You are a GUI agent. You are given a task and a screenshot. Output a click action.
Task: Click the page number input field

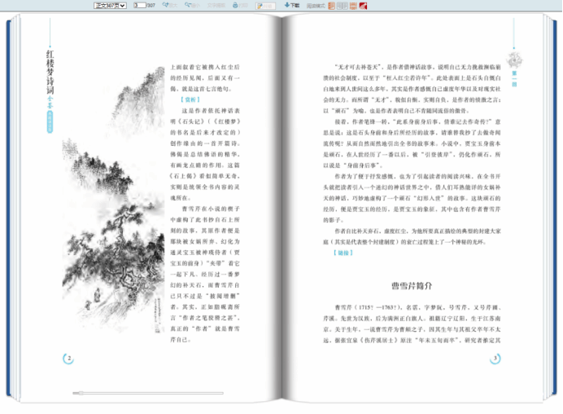coord(140,6)
